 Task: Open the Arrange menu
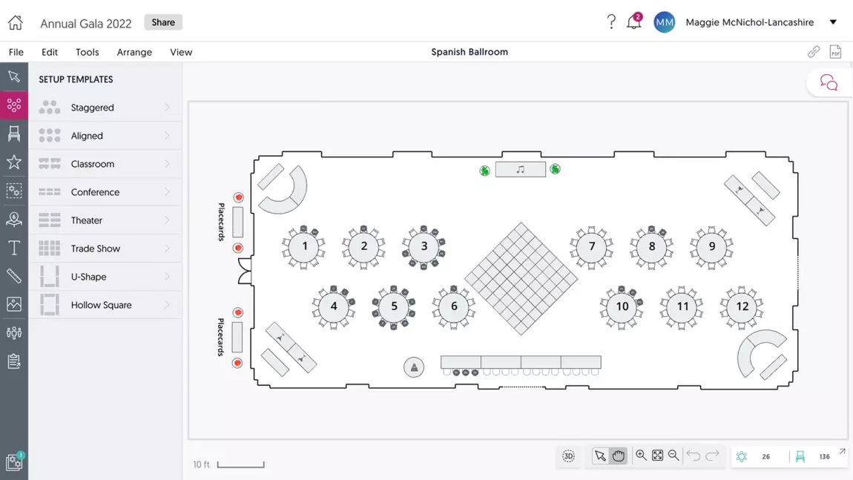coord(134,52)
